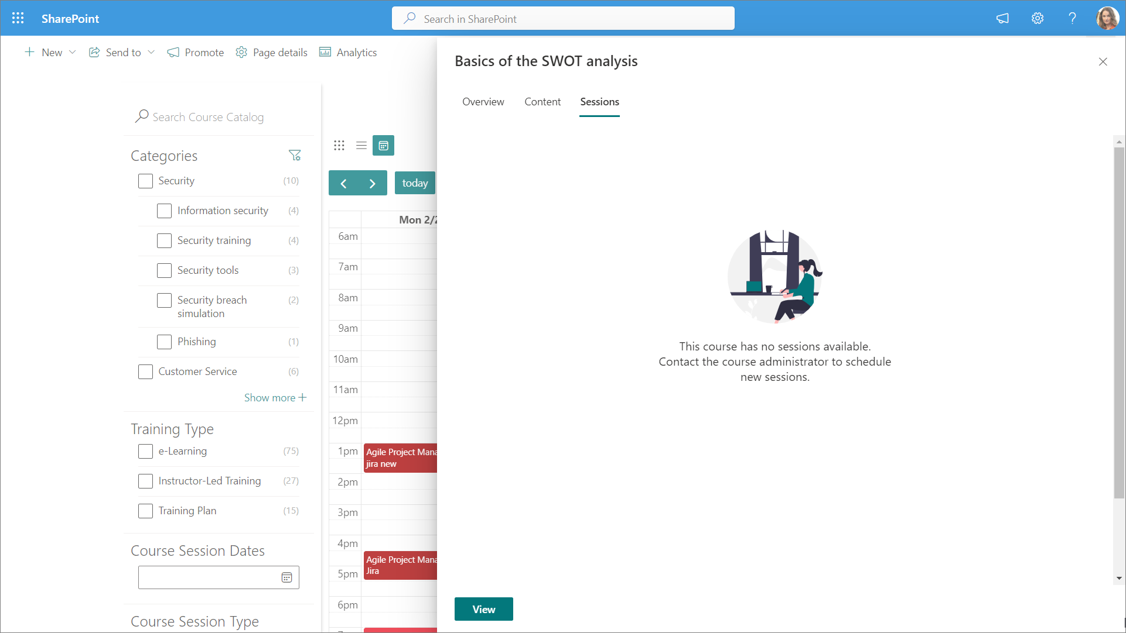Expand categories with Show more
The width and height of the screenshot is (1126, 633).
click(275, 398)
